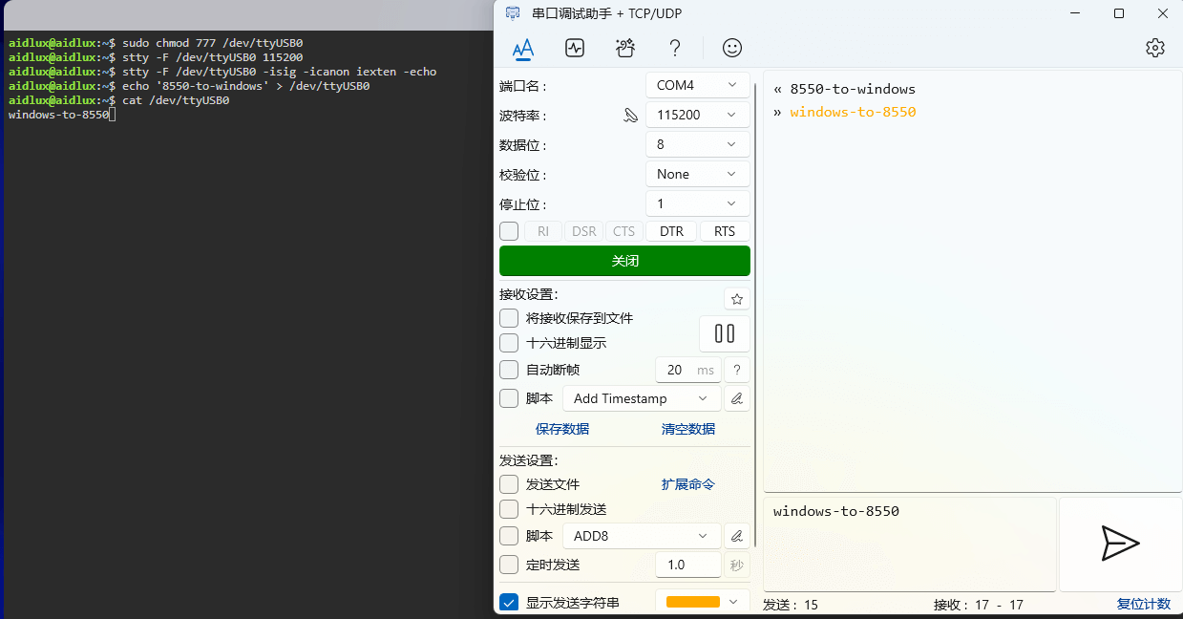This screenshot has height=619, width=1183.
Task: Toggle the 将接收保存到文件 checkbox
Action: (x=509, y=318)
